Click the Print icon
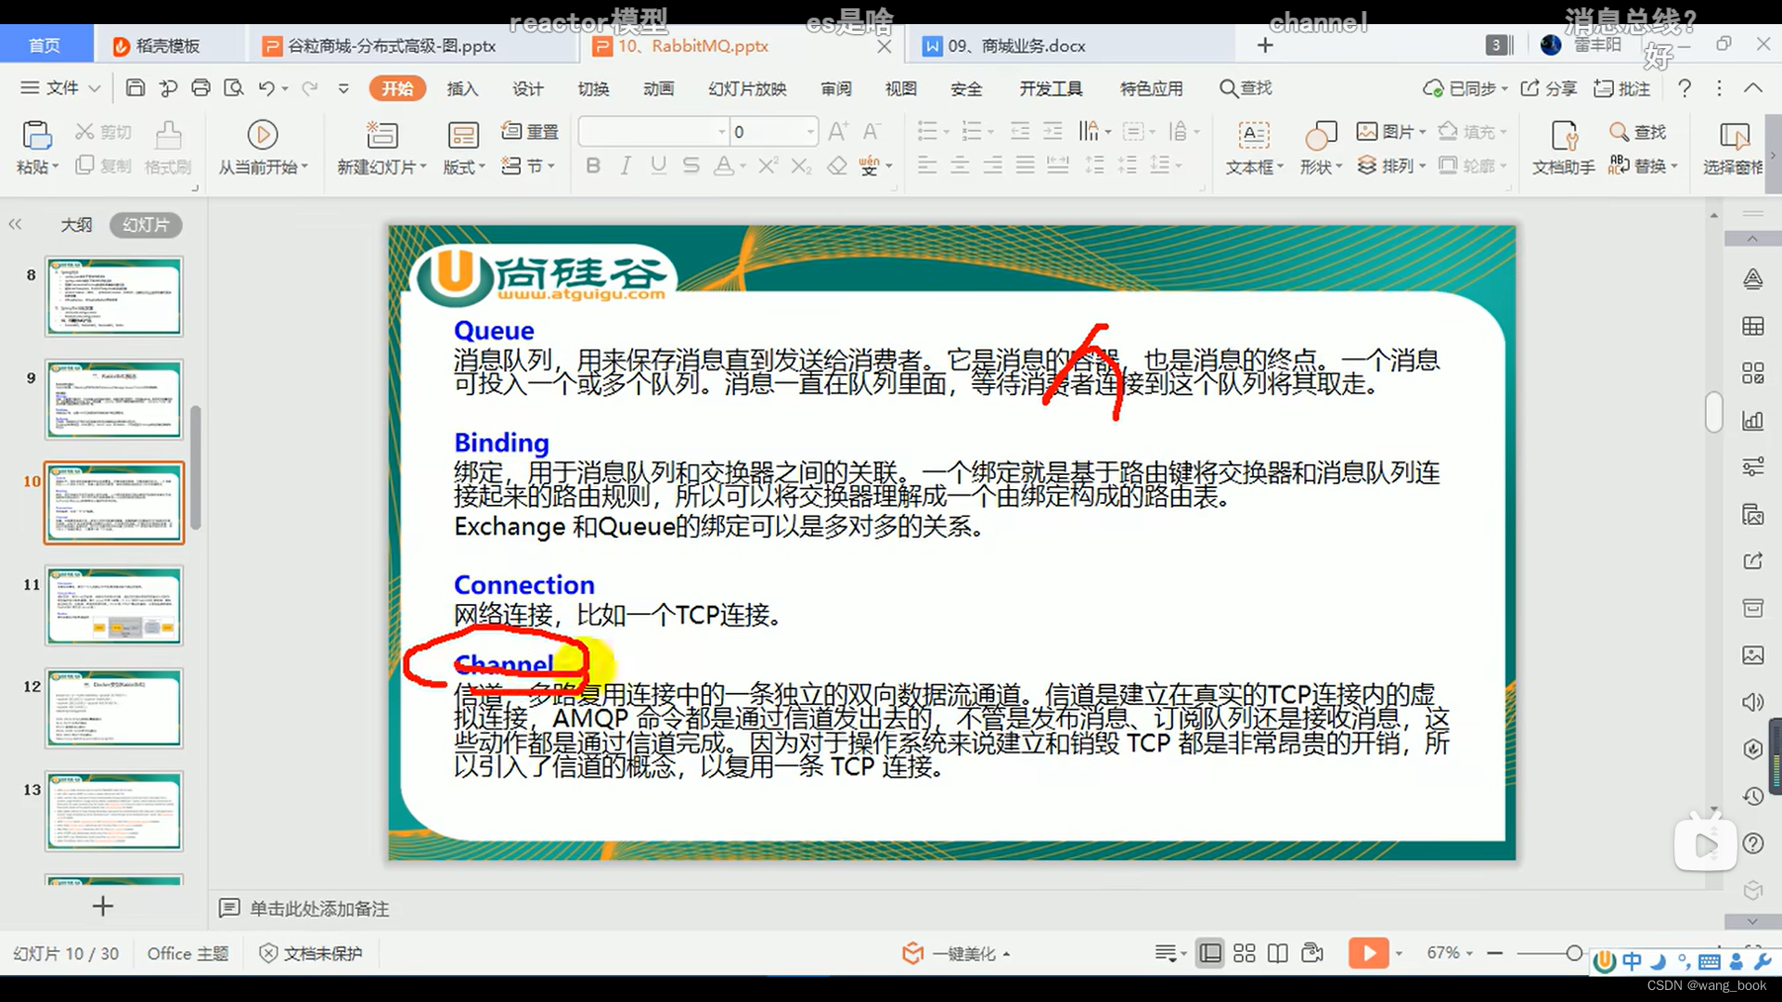This screenshot has height=1002, width=1782. click(200, 88)
